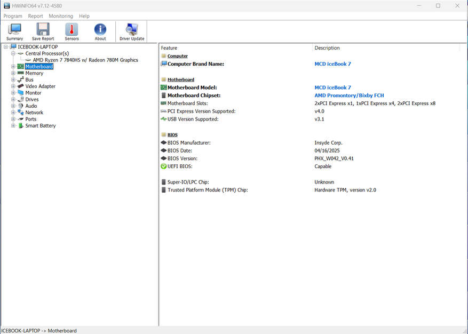Expand the Audio tree node
The image size is (468, 334).
[13, 106]
